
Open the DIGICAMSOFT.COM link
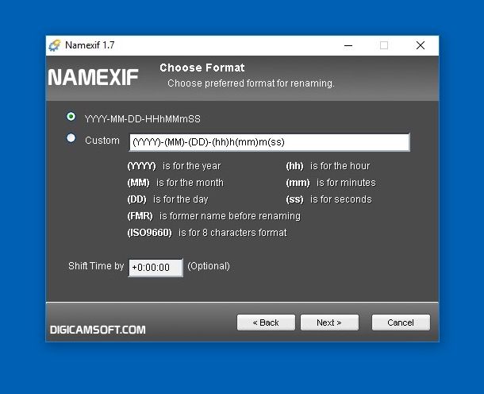coord(98,330)
